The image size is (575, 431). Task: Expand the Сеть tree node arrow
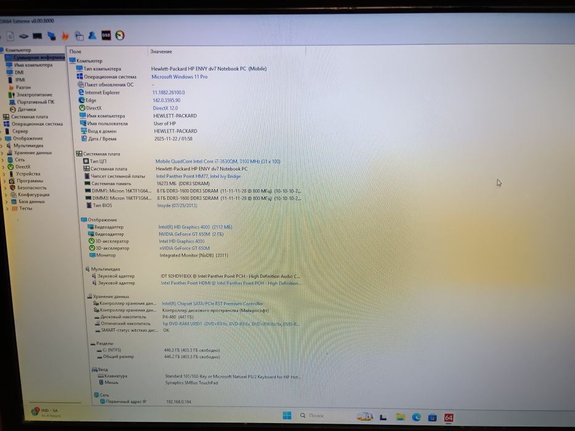2,160
